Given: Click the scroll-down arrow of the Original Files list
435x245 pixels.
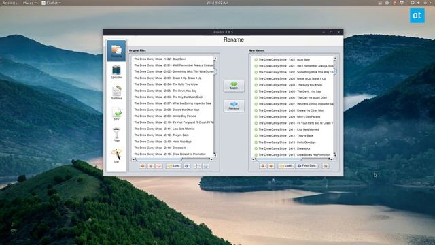Looking at the screenshot, I should tap(215, 155).
